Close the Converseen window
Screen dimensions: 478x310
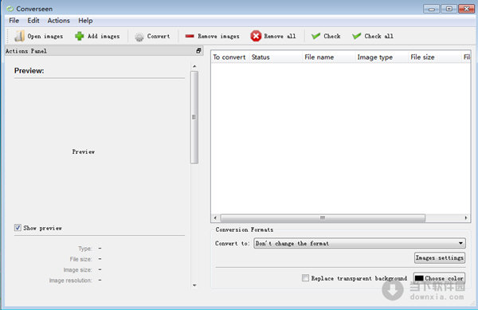pos(466,9)
